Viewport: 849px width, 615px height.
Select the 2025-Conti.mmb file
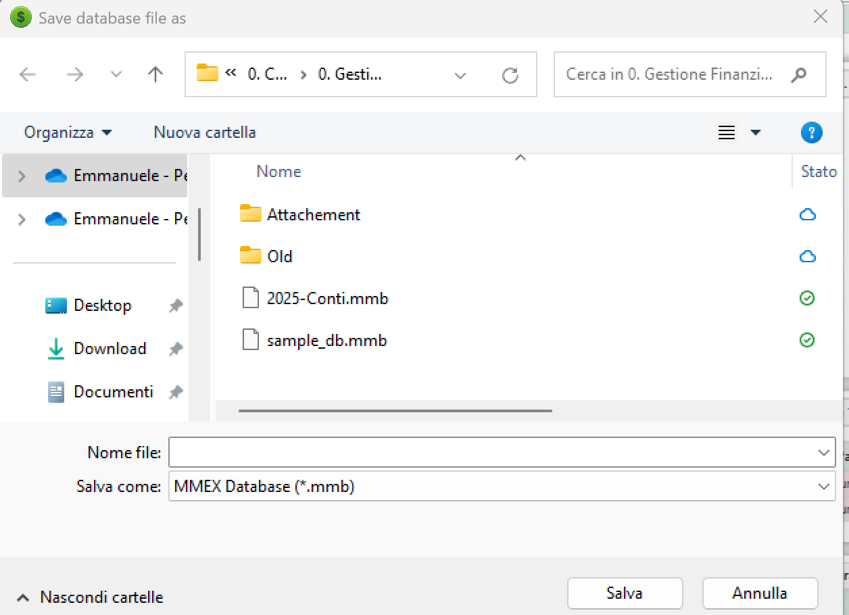[327, 298]
